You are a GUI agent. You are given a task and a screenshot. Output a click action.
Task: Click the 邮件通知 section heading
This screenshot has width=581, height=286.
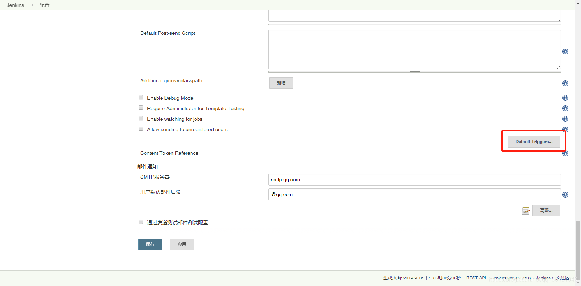click(147, 166)
